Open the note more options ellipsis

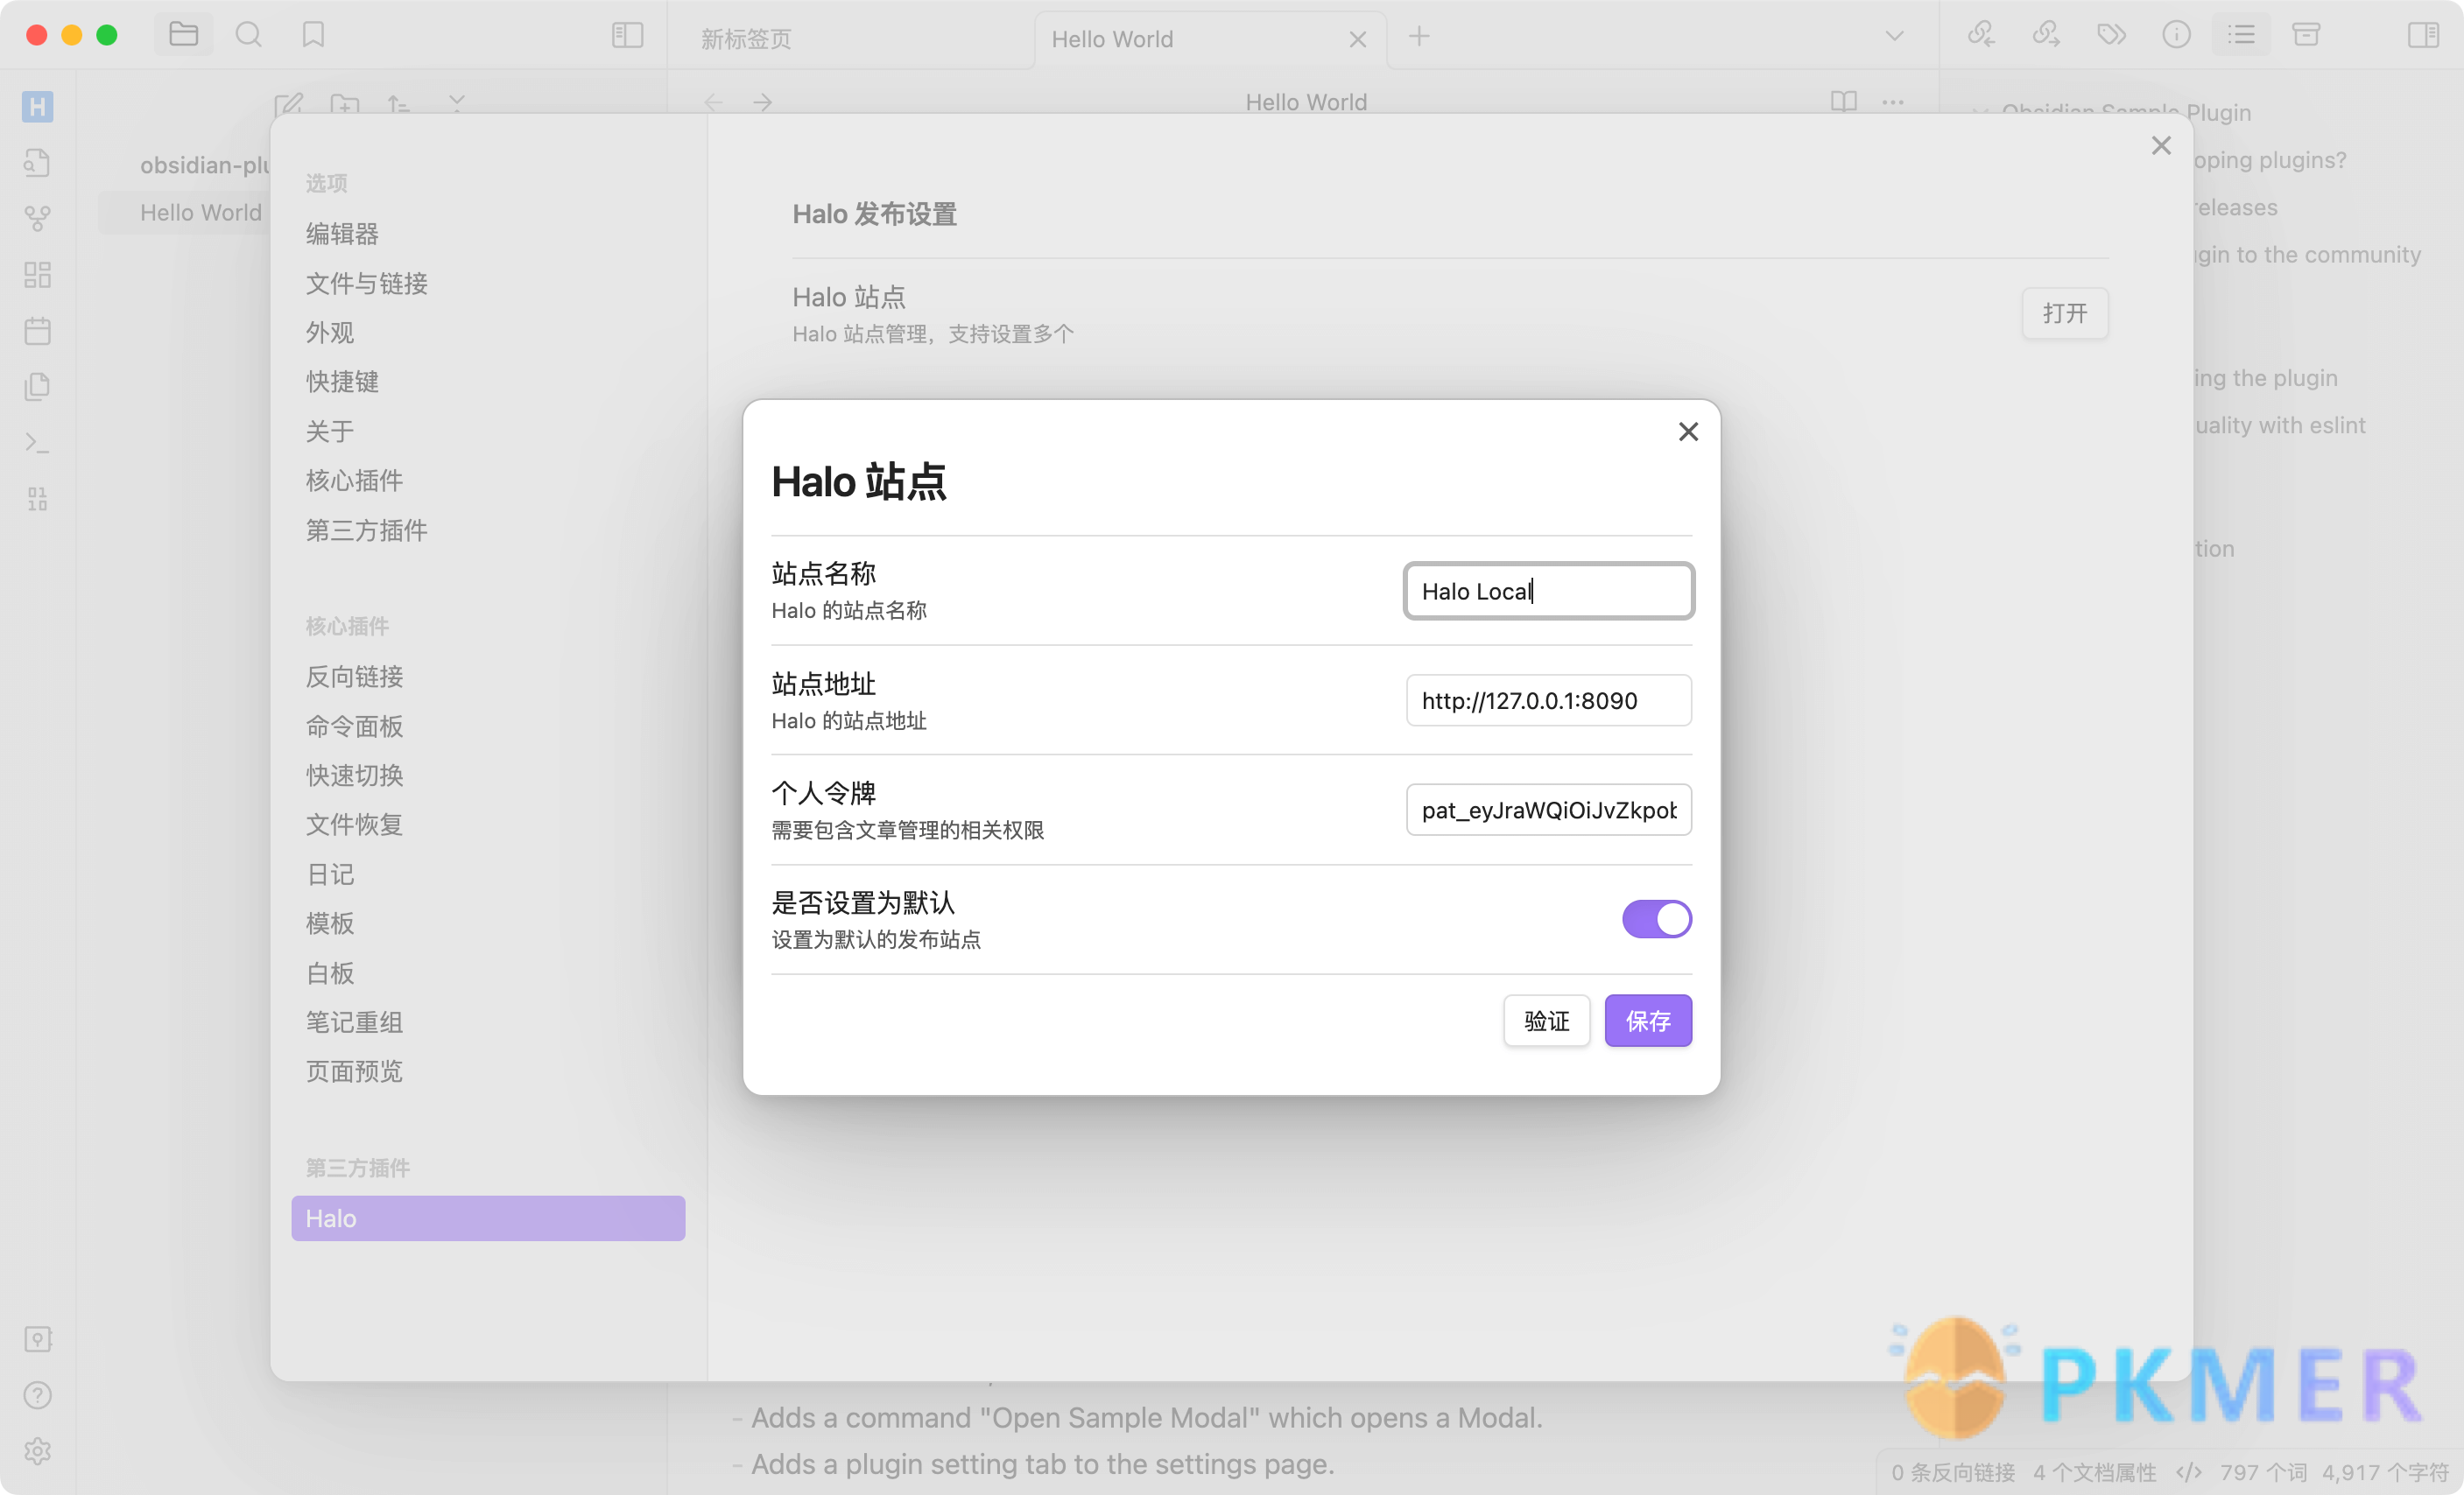click(1893, 102)
